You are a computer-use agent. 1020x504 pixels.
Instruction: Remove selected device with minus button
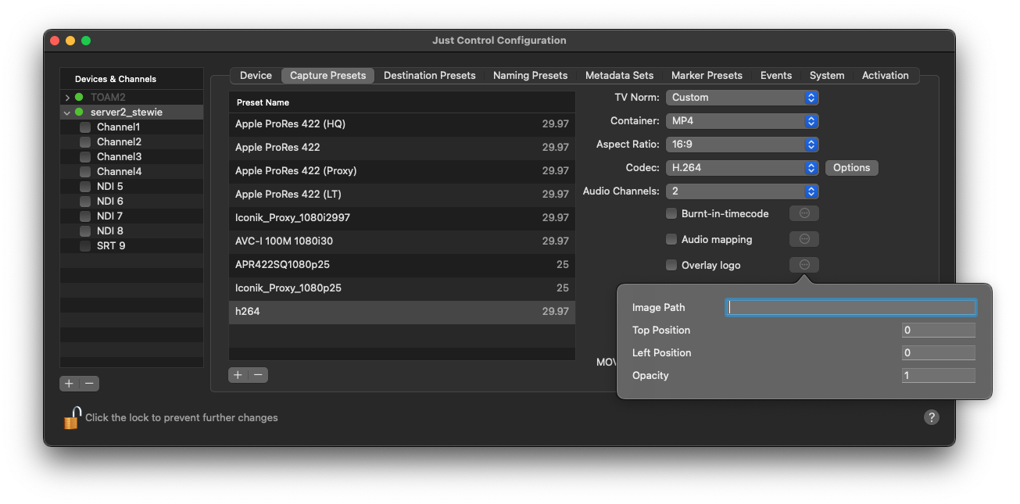90,384
